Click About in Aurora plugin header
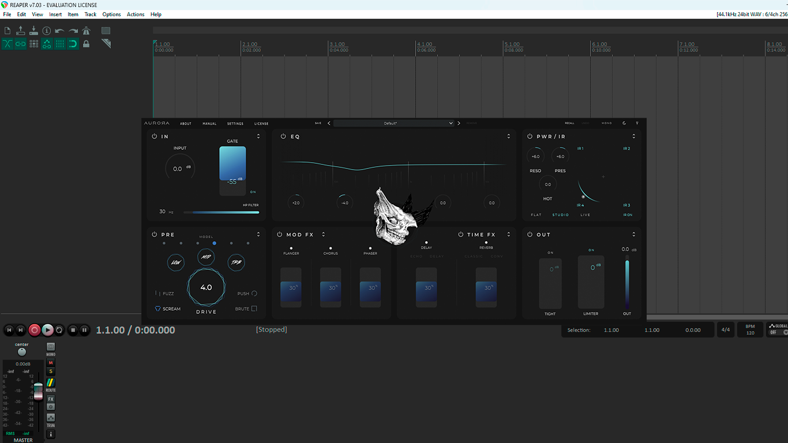788x443 pixels. pos(186,123)
